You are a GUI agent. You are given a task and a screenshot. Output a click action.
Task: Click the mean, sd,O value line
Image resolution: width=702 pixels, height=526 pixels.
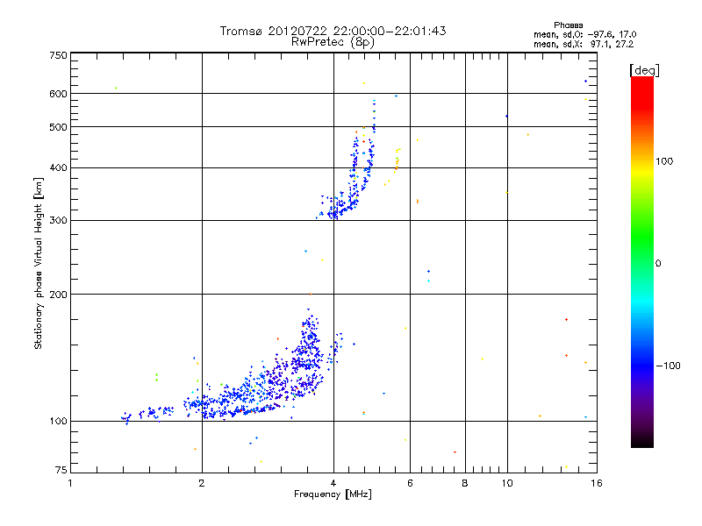pyautogui.click(x=584, y=34)
